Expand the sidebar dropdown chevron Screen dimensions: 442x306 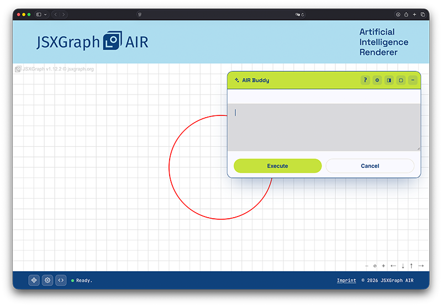tap(45, 15)
